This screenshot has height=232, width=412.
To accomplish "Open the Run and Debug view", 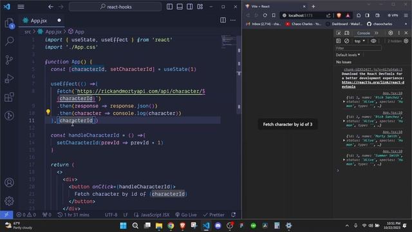I will [9, 79].
